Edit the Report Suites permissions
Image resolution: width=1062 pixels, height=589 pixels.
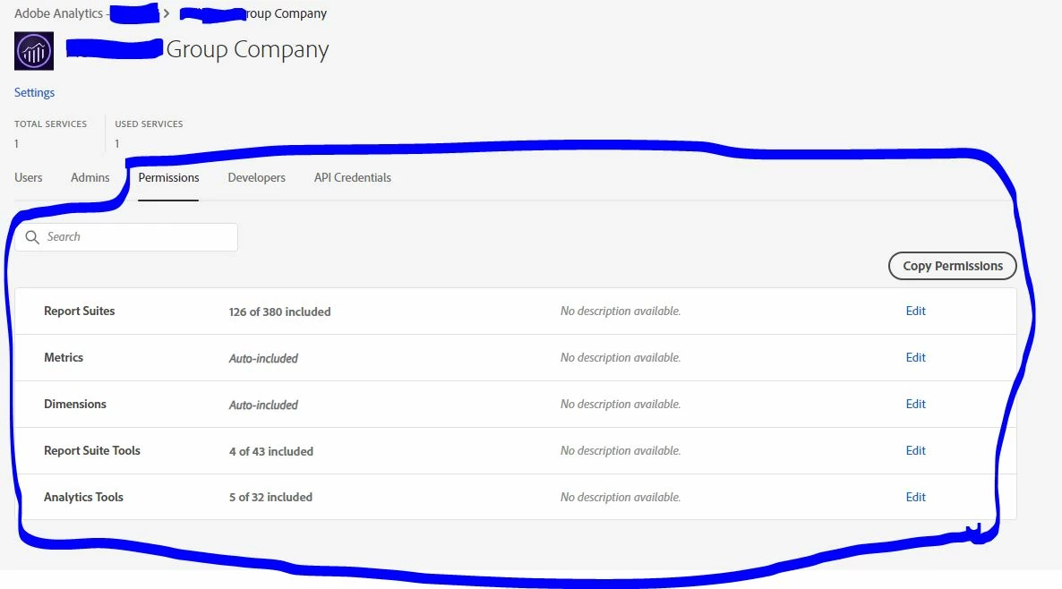pyautogui.click(x=916, y=311)
